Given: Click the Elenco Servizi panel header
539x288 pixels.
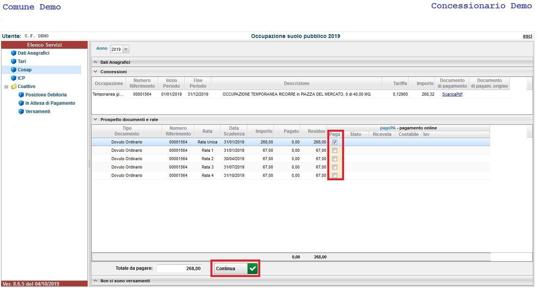Looking at the screenshot, I should (44, 45).
